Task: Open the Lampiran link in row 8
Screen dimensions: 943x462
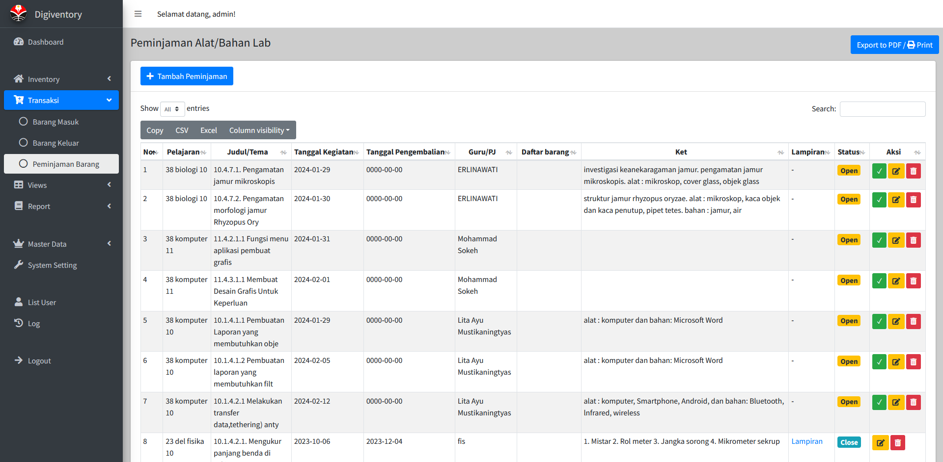Action: [806, 441]
